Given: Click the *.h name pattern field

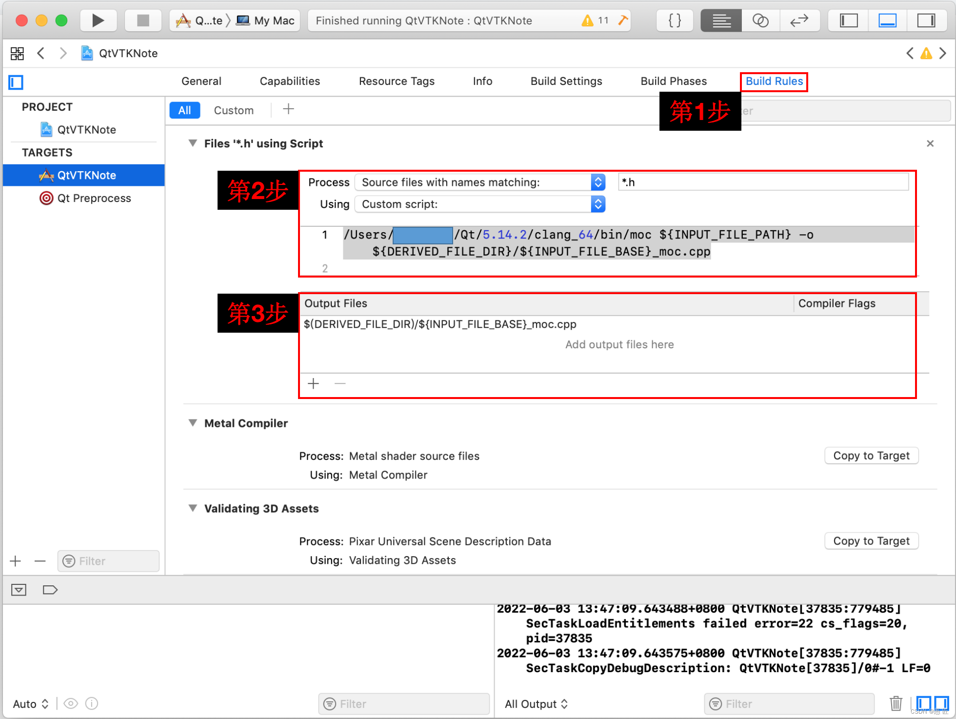Looking at the screenshot, I should click(x=763, y=182).
